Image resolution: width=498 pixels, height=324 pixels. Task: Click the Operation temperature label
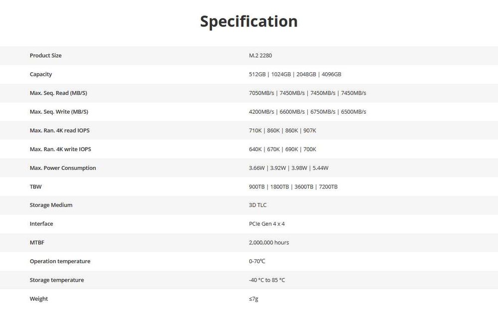coord(60,261)
